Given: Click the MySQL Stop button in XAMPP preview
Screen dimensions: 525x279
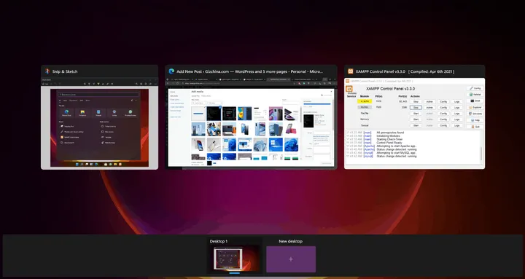Looking at the screenshot, I should (x=416, y=108).
